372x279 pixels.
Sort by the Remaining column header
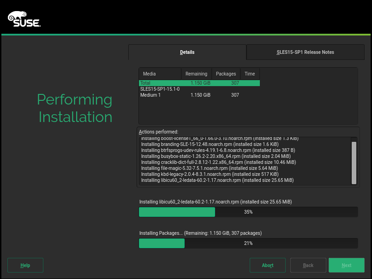click(x=197, y=74)
